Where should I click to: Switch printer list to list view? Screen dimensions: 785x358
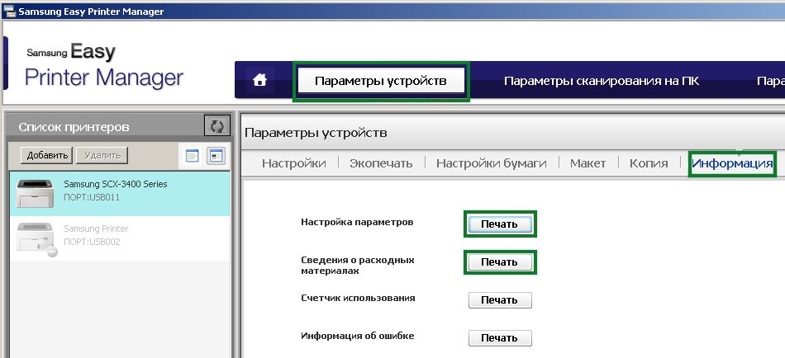[x=193, y=156]
